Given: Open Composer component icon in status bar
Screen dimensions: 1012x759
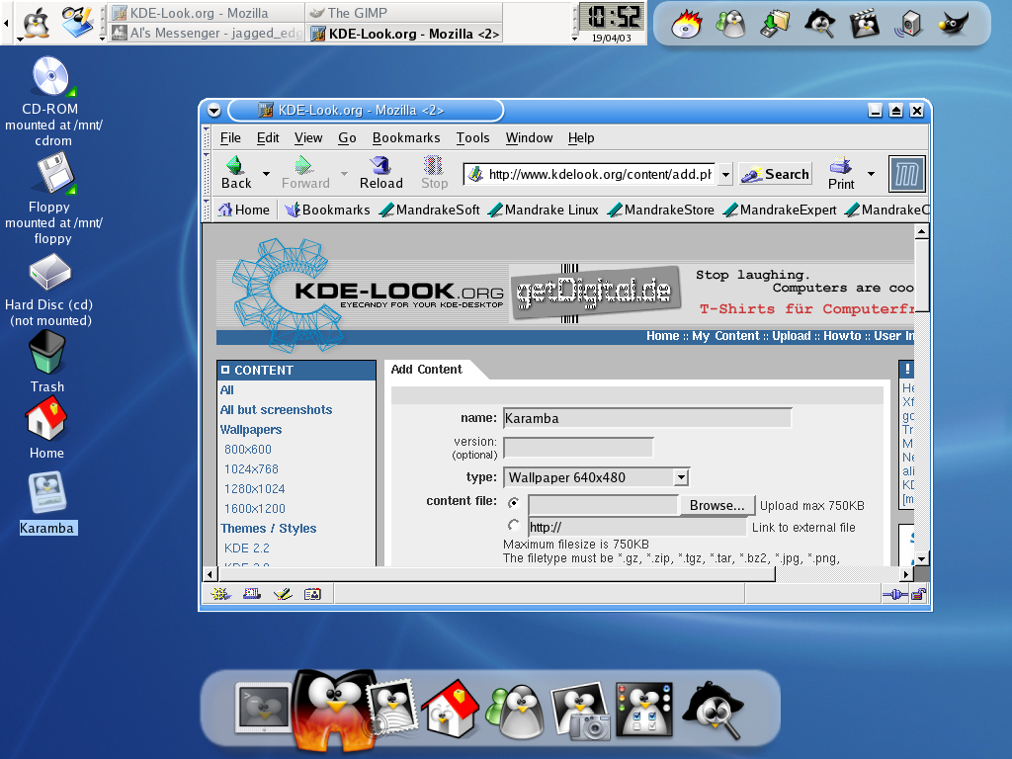Looking at the screenshot, I should [x=282, y=594].
